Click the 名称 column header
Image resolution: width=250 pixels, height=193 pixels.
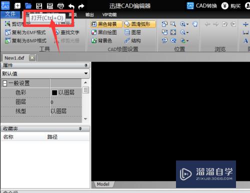[8, 137]
